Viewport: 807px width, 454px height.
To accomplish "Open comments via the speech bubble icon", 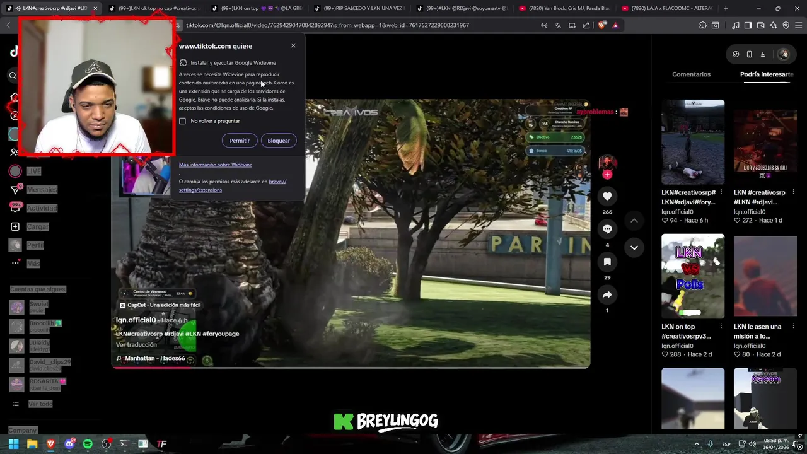I will click(607, 229).
